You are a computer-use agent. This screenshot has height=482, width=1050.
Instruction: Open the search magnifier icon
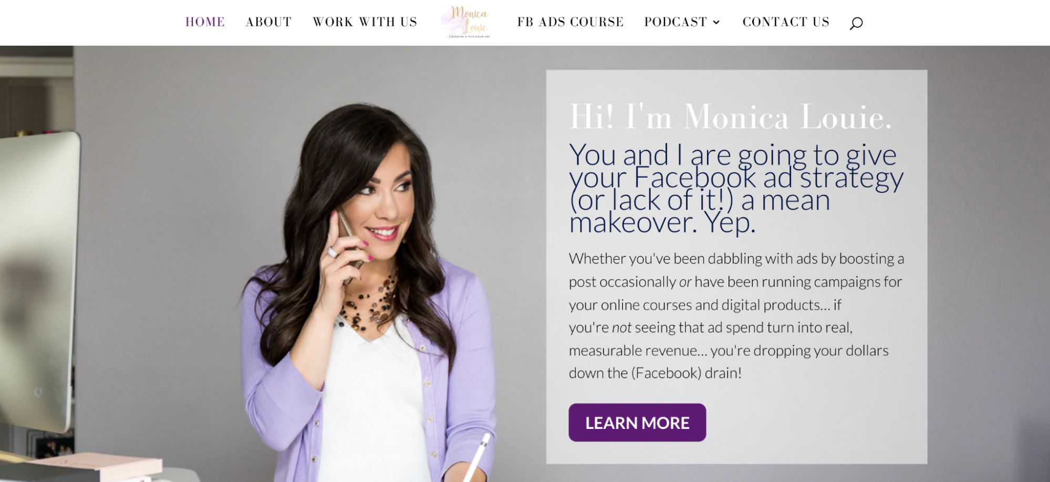[x=856, y=23]
